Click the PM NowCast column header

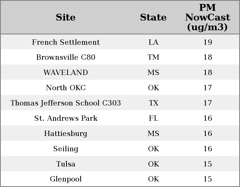point(208,17)
